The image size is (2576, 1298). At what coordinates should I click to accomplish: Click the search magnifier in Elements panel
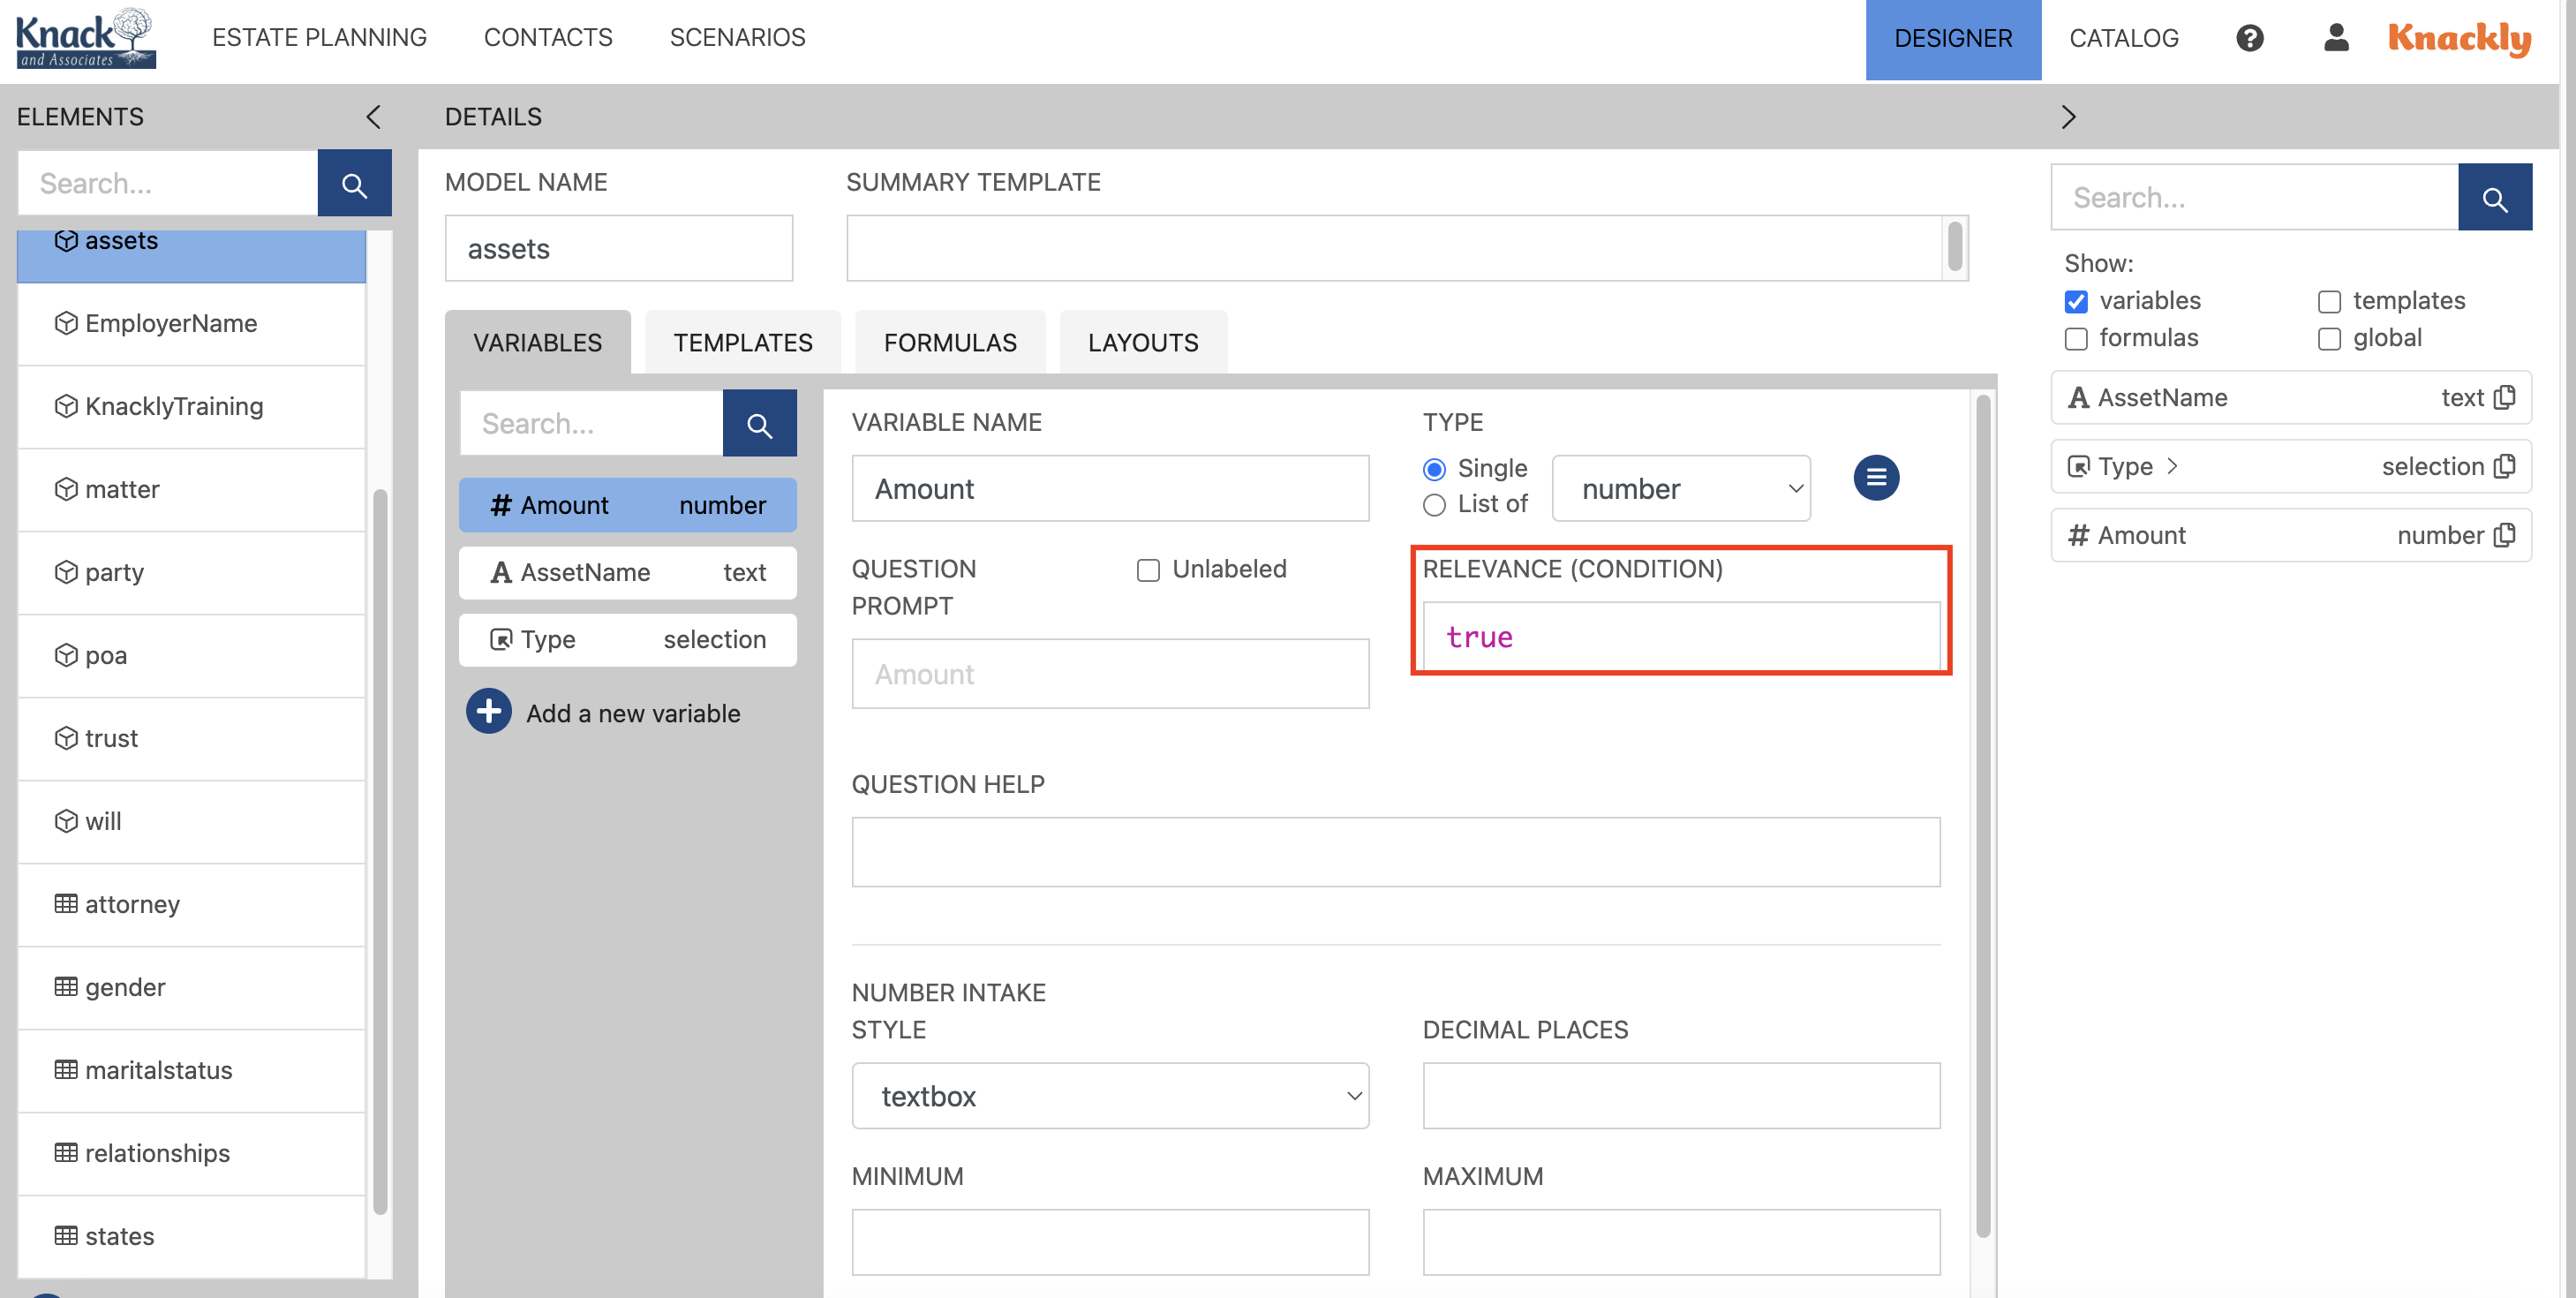point(354,183)
